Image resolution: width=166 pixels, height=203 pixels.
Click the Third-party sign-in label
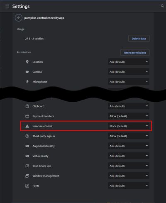[x=44, y=136]
